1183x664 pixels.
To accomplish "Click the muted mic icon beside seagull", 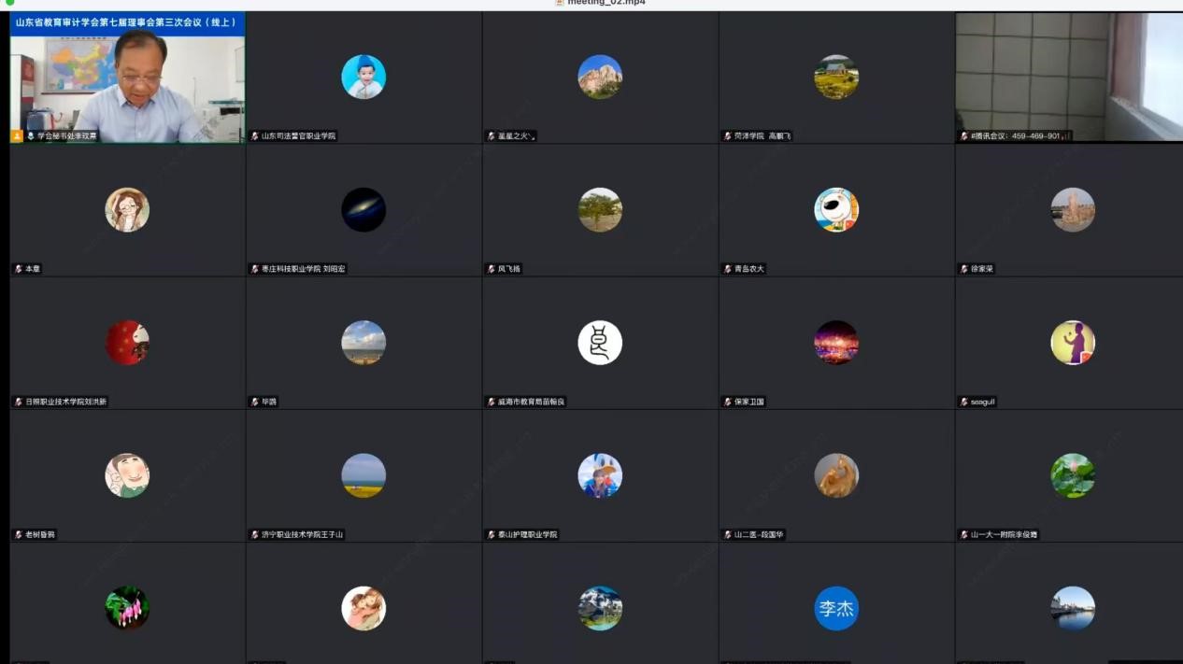I will click(x=963, y=403).
